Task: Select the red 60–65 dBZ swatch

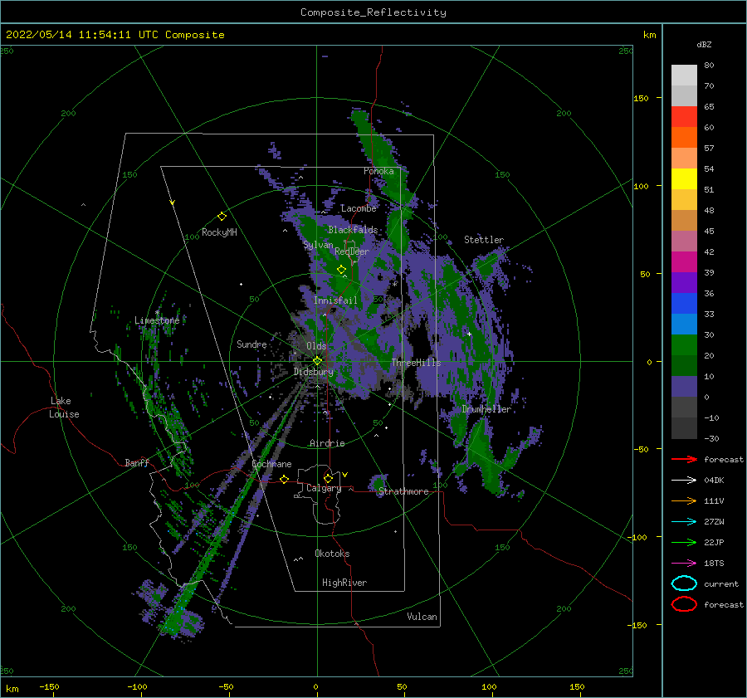Action: [684, 117]
